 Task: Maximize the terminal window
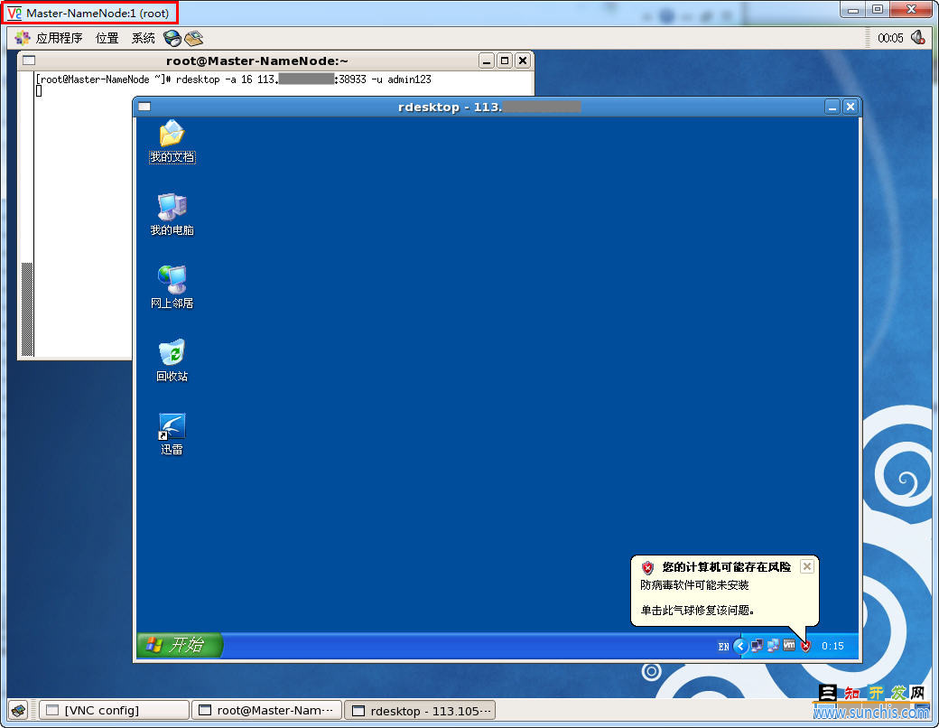tap(505, 61)
